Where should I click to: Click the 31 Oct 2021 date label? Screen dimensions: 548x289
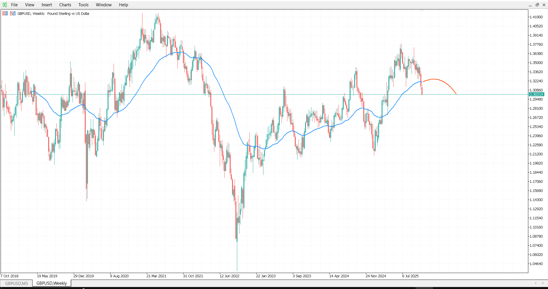[193, 276]
